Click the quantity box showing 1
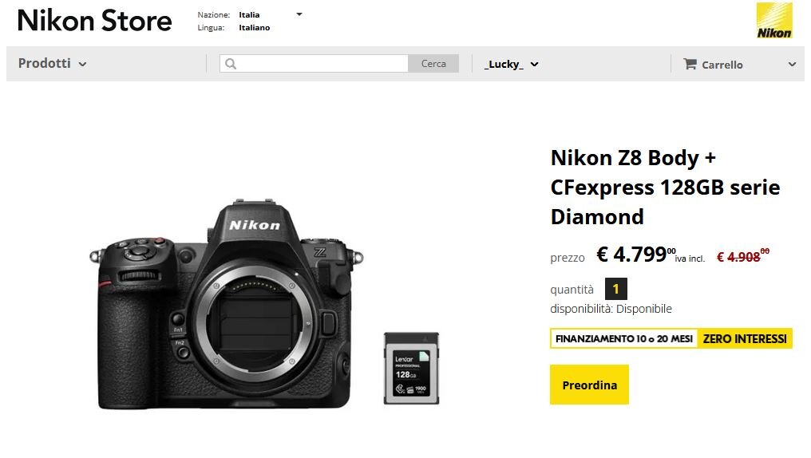811x458 pixels. coord(615,289)
